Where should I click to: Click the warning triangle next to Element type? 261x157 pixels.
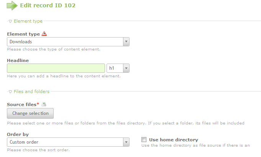[x=44, y=34]
